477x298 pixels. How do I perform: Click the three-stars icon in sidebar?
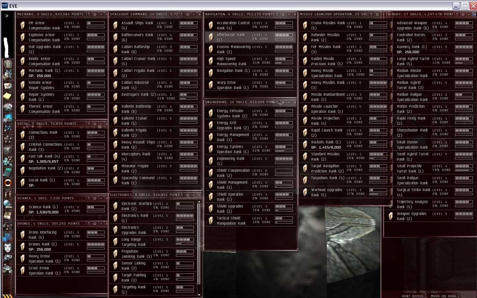tap(8, 139)
